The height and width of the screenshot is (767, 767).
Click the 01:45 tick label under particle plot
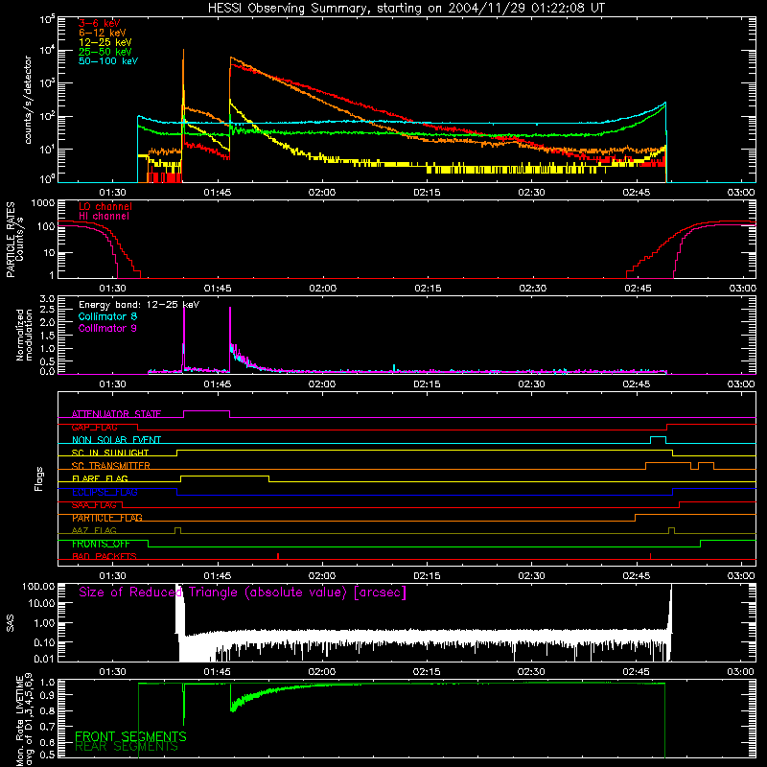click(x=218, y=289)
